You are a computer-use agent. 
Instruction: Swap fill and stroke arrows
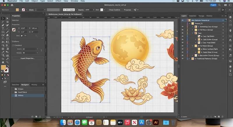tap(8, 66)
